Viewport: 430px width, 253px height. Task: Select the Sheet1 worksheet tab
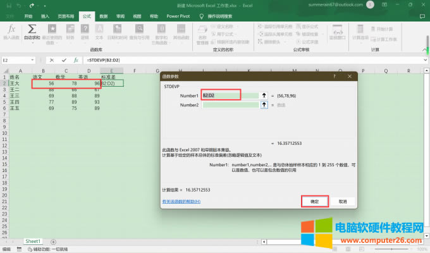point(32,241)
